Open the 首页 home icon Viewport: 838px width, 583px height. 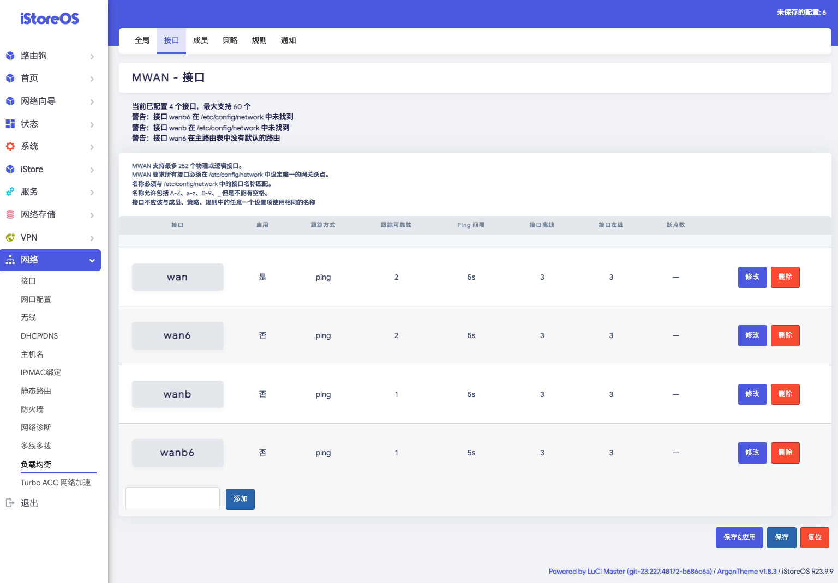point(10,78)
